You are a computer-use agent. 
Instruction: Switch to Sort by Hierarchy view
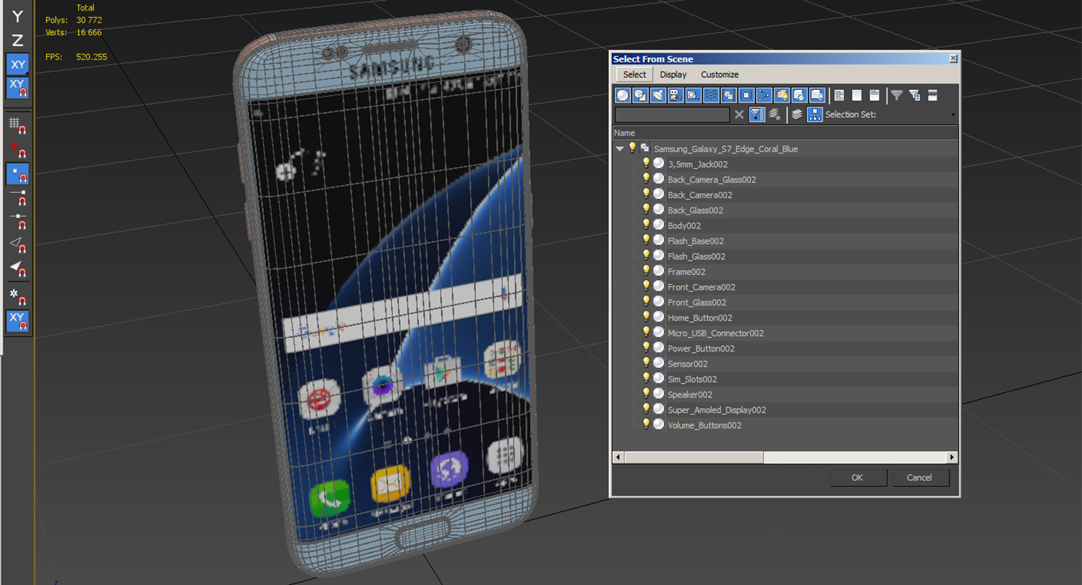pyautogui.click(x=814, y=114)
